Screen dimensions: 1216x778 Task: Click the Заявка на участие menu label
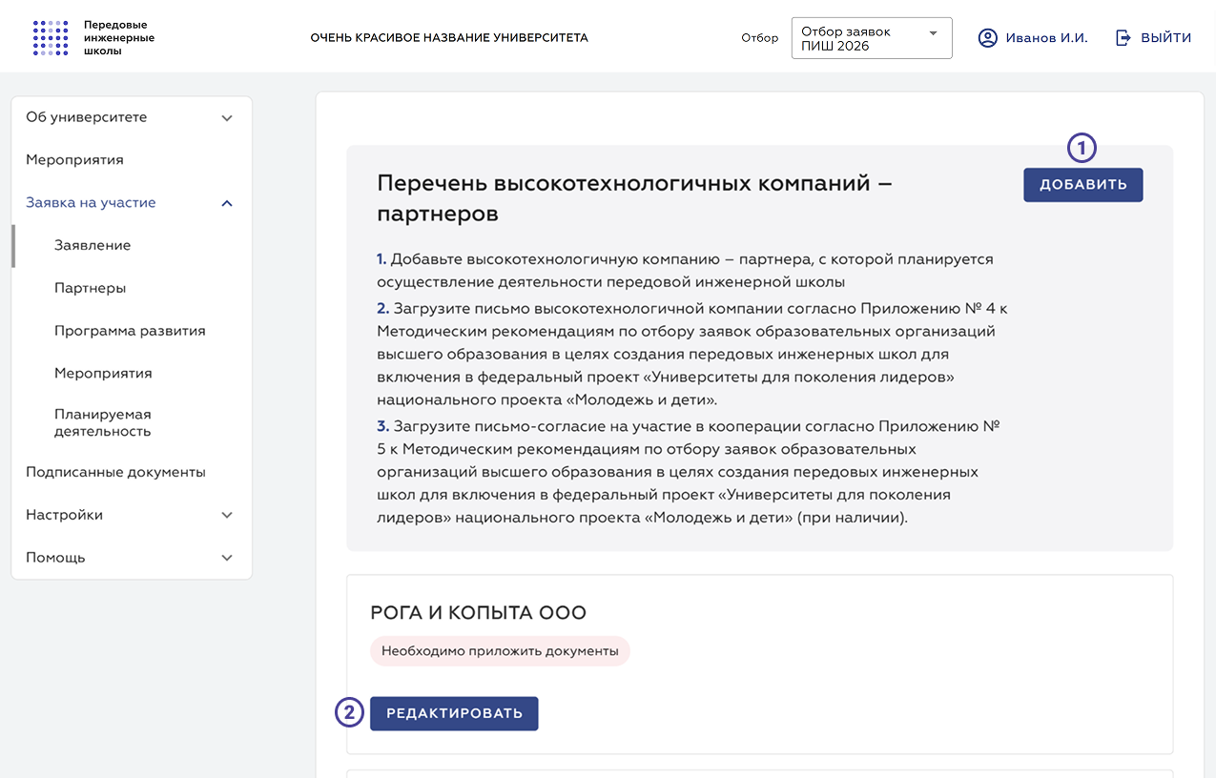point(91,202)
